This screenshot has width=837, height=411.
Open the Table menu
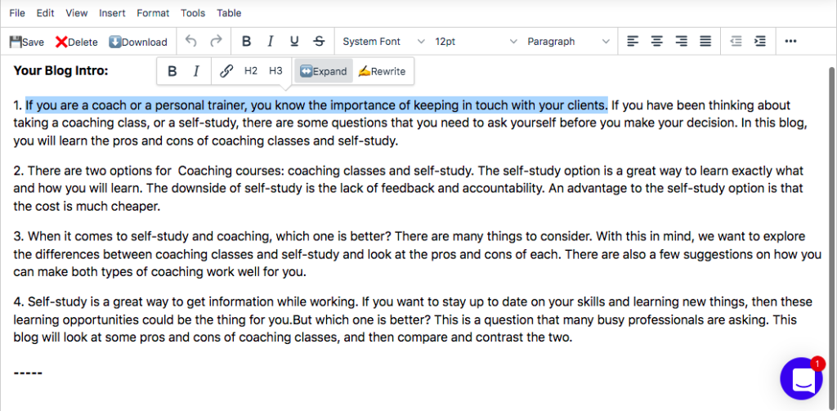tap(229, 13)
